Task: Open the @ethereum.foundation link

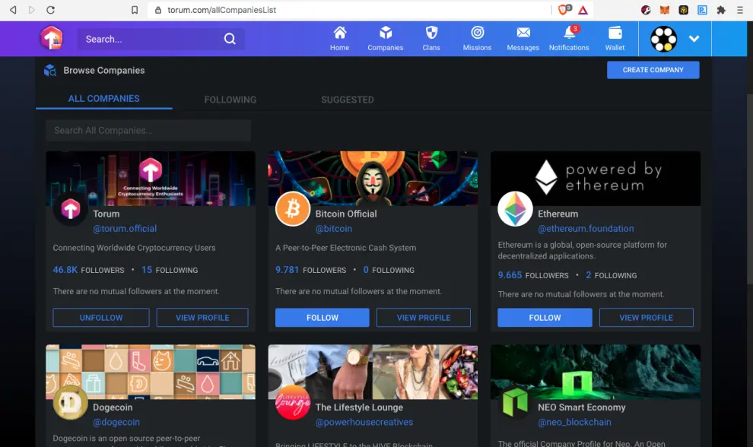Action: [x=586, y=229]
